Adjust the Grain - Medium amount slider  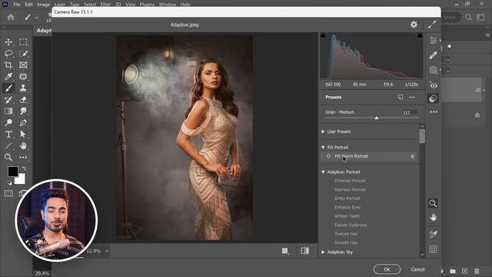tap(377, 118)
